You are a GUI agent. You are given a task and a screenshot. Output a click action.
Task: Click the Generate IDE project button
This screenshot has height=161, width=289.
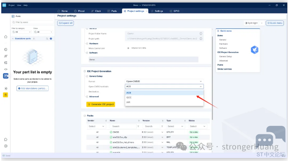101,104
